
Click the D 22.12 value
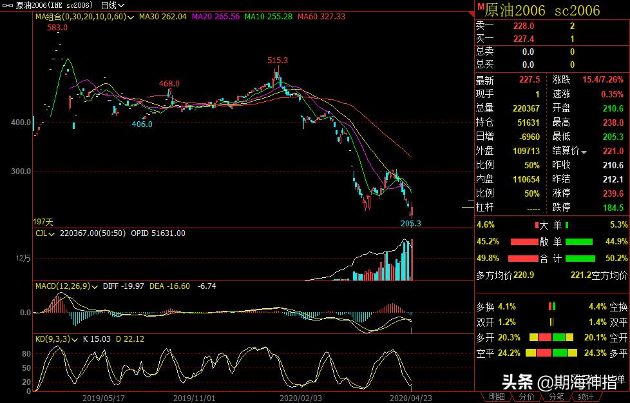pos(129,339)
